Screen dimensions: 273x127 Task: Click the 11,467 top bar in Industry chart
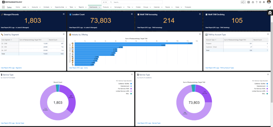tap(134, 43)
